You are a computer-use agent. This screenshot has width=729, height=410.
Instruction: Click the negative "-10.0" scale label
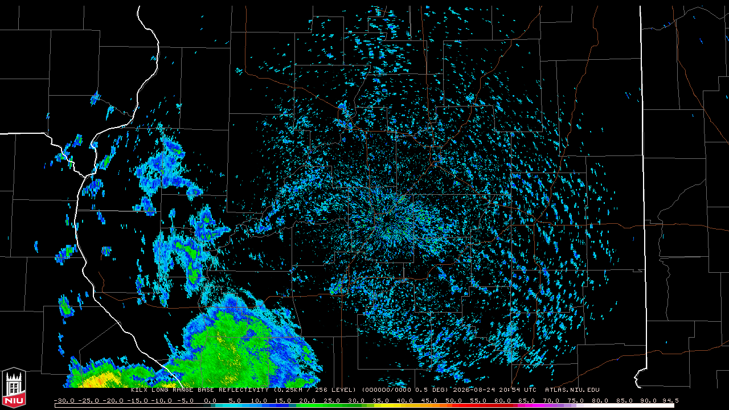[161, 400]
